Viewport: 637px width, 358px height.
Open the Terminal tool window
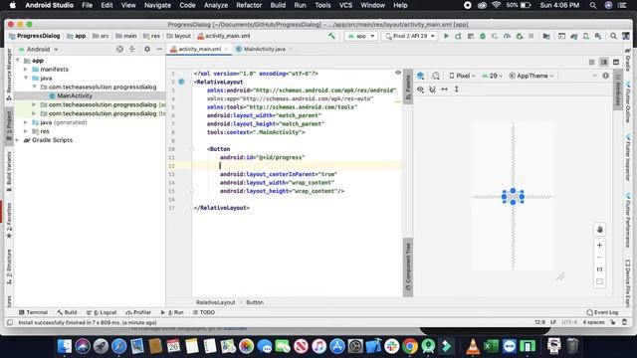(x=33, y=312)
